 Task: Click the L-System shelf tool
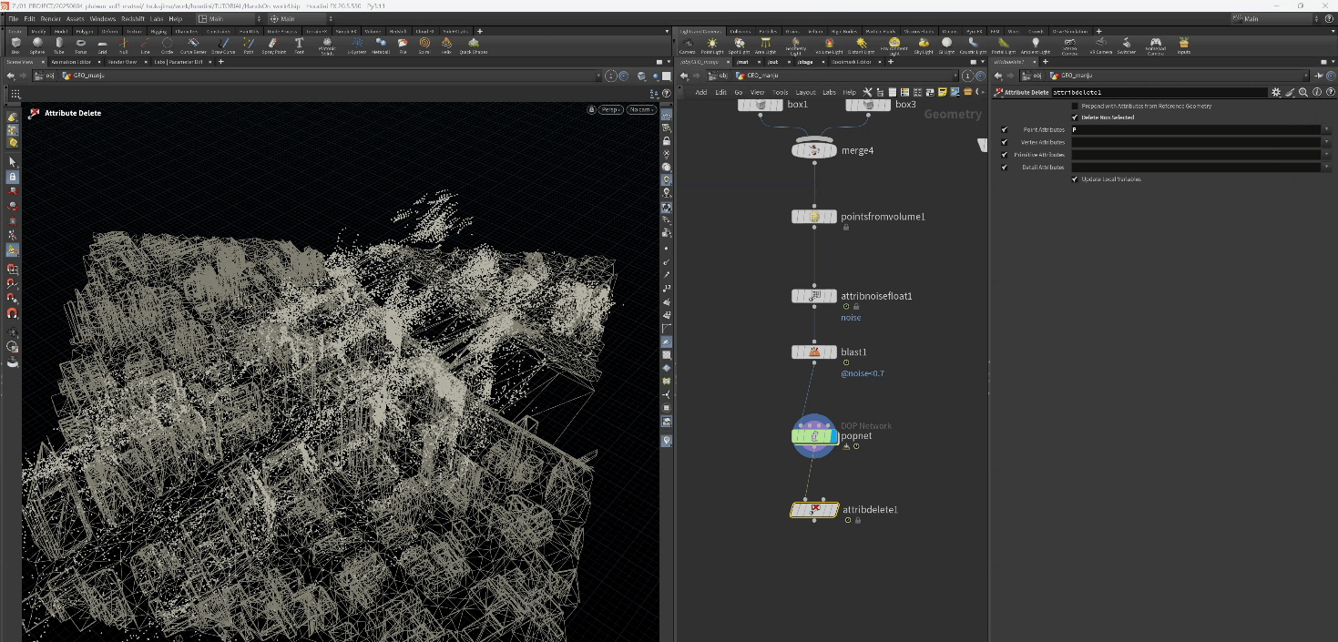(x=356, y=44)
